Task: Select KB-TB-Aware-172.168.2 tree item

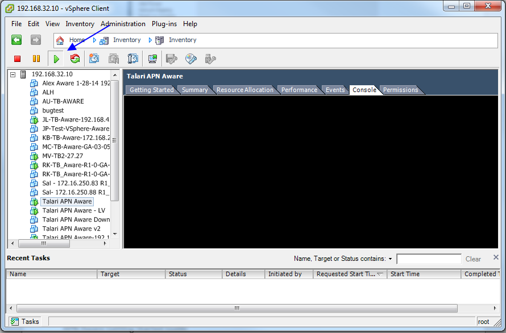Action: pos(76,138)
